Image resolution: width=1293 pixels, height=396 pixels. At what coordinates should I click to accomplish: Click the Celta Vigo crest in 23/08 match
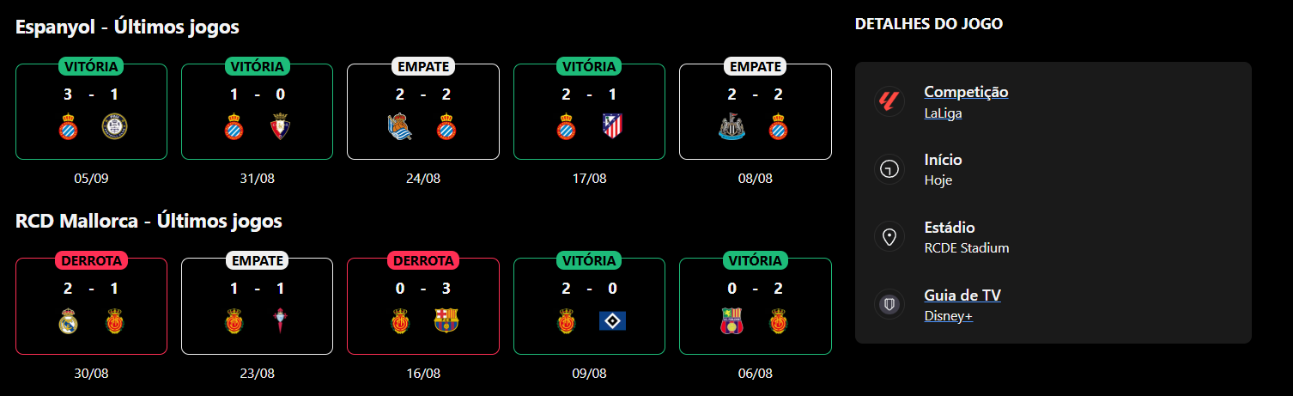(280, 321)
